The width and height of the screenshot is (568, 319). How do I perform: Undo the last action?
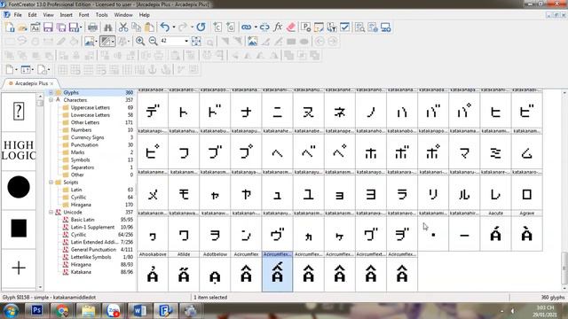tap(165, 27)
